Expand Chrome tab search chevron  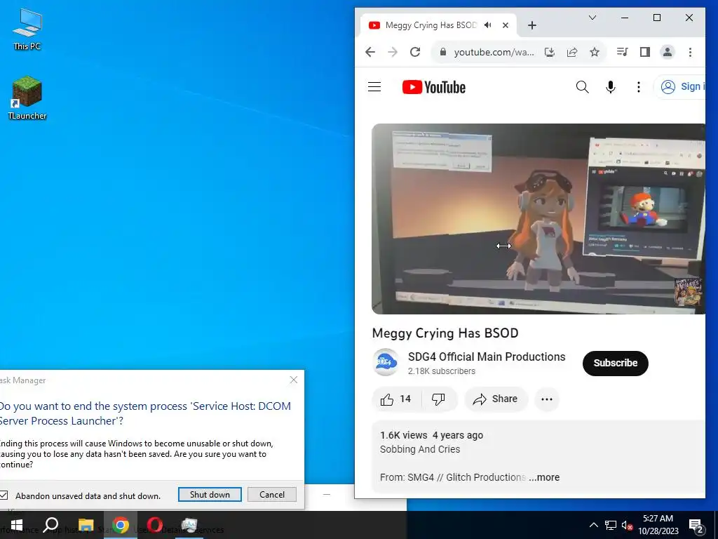[x=592, y=18]
